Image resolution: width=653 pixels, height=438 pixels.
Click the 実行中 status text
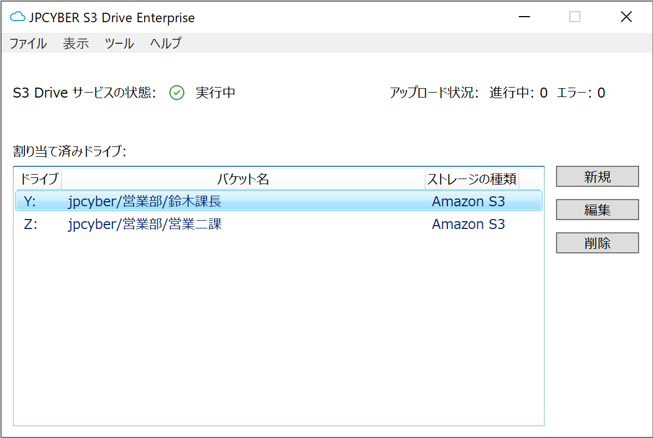(215, 93)
